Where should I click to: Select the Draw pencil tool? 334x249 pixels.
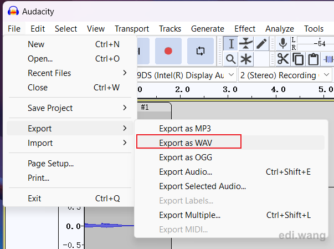(x=261, y=43)
